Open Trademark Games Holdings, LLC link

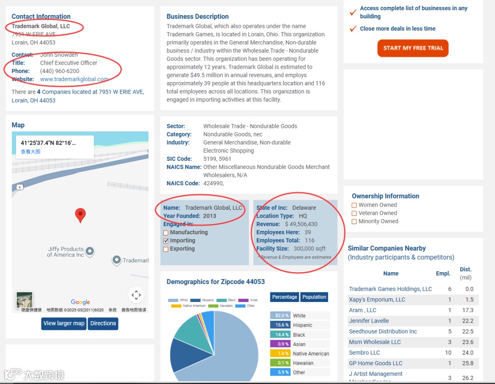click(x=390, y=289)
